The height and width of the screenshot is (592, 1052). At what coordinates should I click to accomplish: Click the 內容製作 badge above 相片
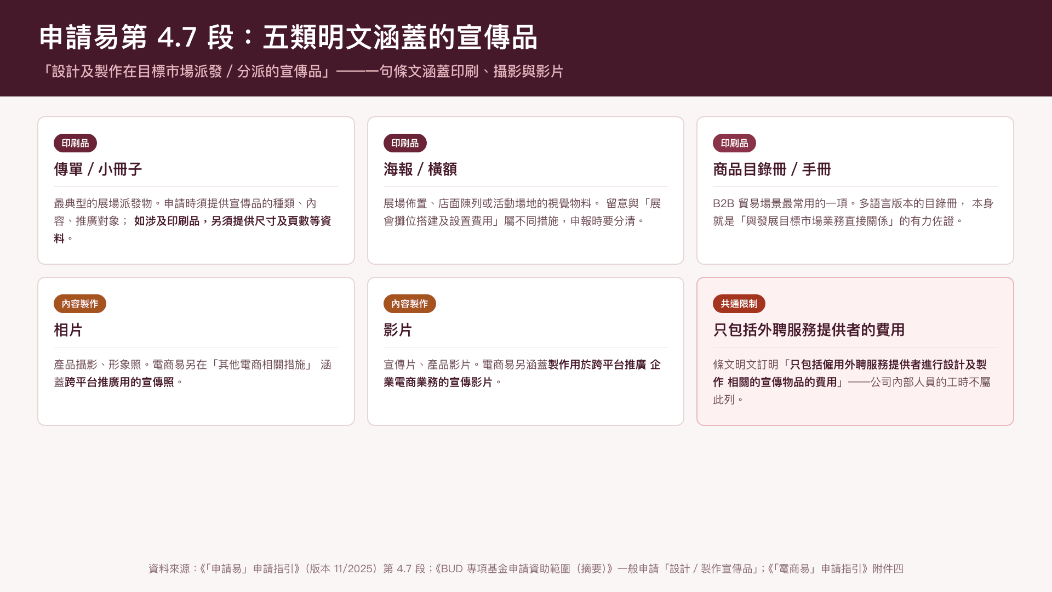click(80, 304)
